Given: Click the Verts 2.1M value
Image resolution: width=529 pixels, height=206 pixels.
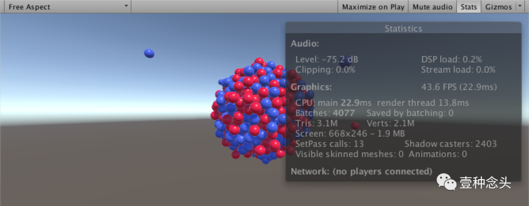Looking at the screenshot, I should (x=390, y=124).
